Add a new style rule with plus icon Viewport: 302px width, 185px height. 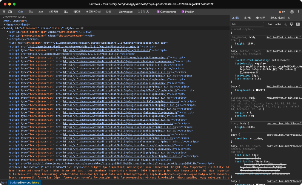[285, 24]
